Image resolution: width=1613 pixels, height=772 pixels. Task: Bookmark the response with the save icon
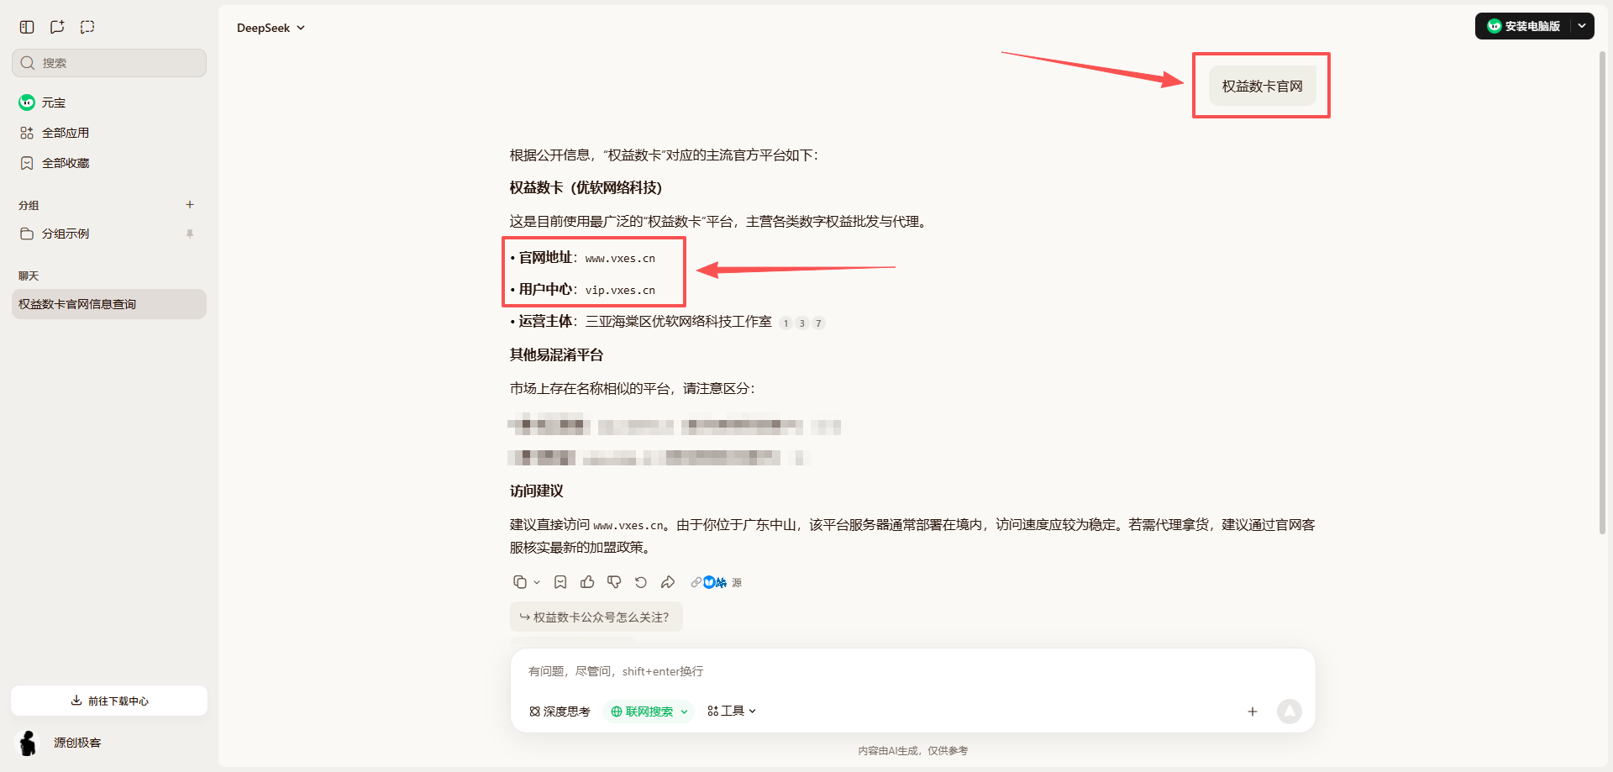[560, 581]
